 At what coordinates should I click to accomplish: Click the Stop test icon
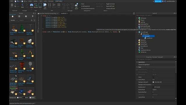(59, 5)
